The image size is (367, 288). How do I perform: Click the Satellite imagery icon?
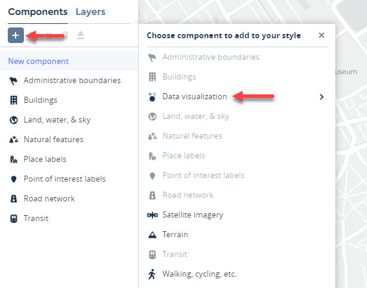[x=152, y=215]
